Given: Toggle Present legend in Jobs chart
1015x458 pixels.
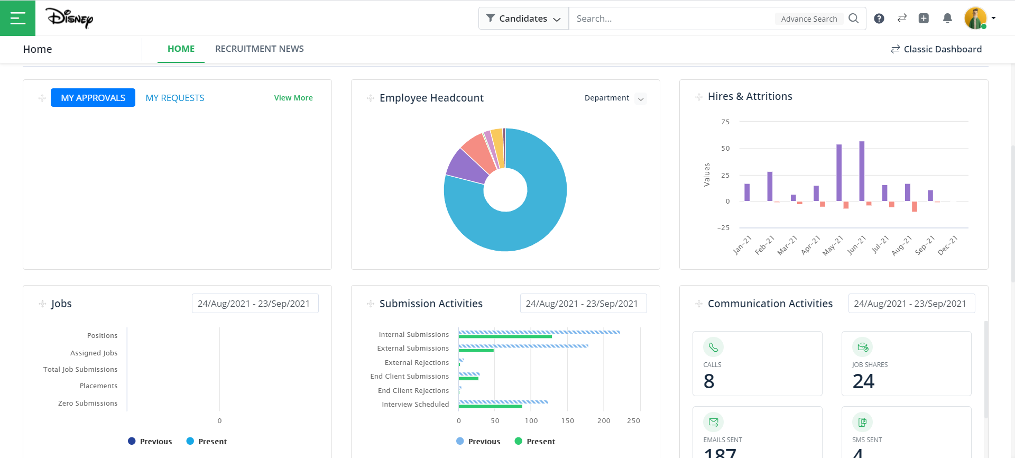Looking at the screenshot, I should [207, 441].
